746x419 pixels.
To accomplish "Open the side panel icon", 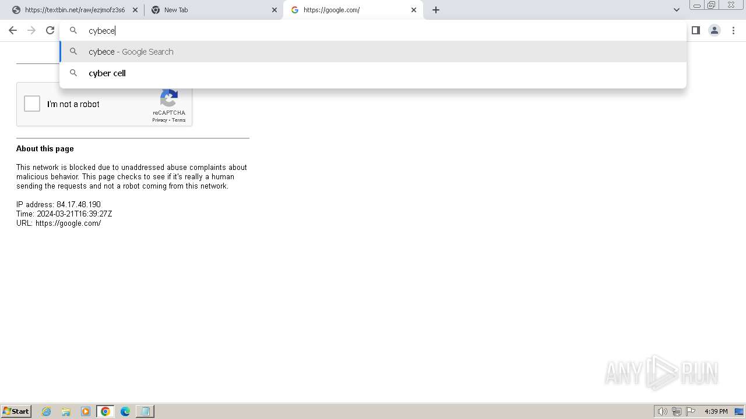I will 696,30.
